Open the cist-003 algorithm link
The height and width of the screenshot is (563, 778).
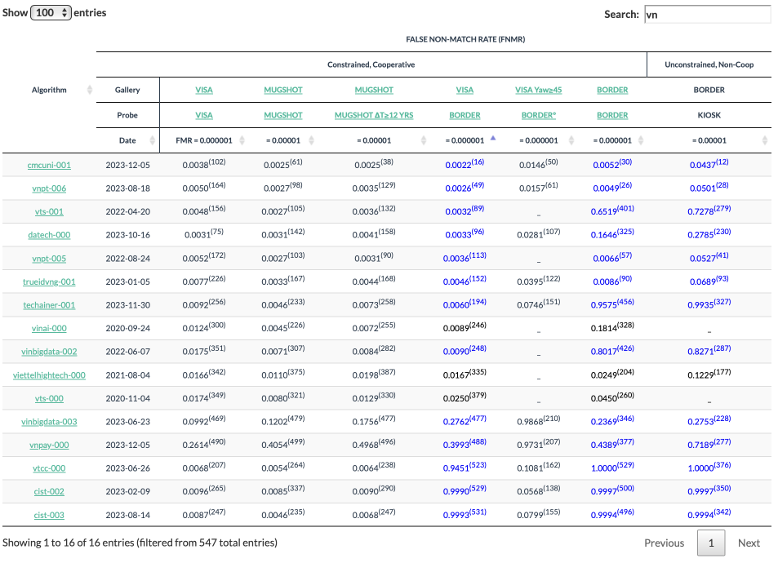click(x=49, y=515)
